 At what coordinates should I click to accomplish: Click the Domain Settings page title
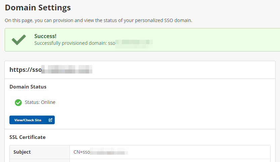click(x=38, y=7)
